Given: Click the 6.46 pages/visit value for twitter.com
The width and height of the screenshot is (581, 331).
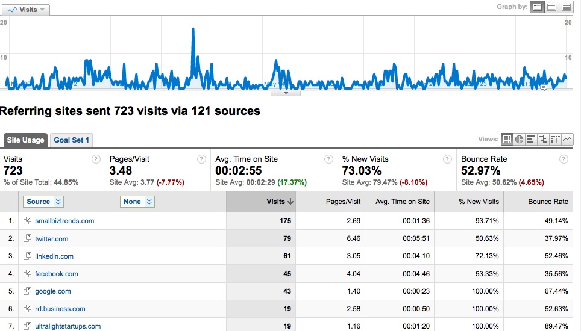Looking at the screenshot, I should tap(354, 239).
